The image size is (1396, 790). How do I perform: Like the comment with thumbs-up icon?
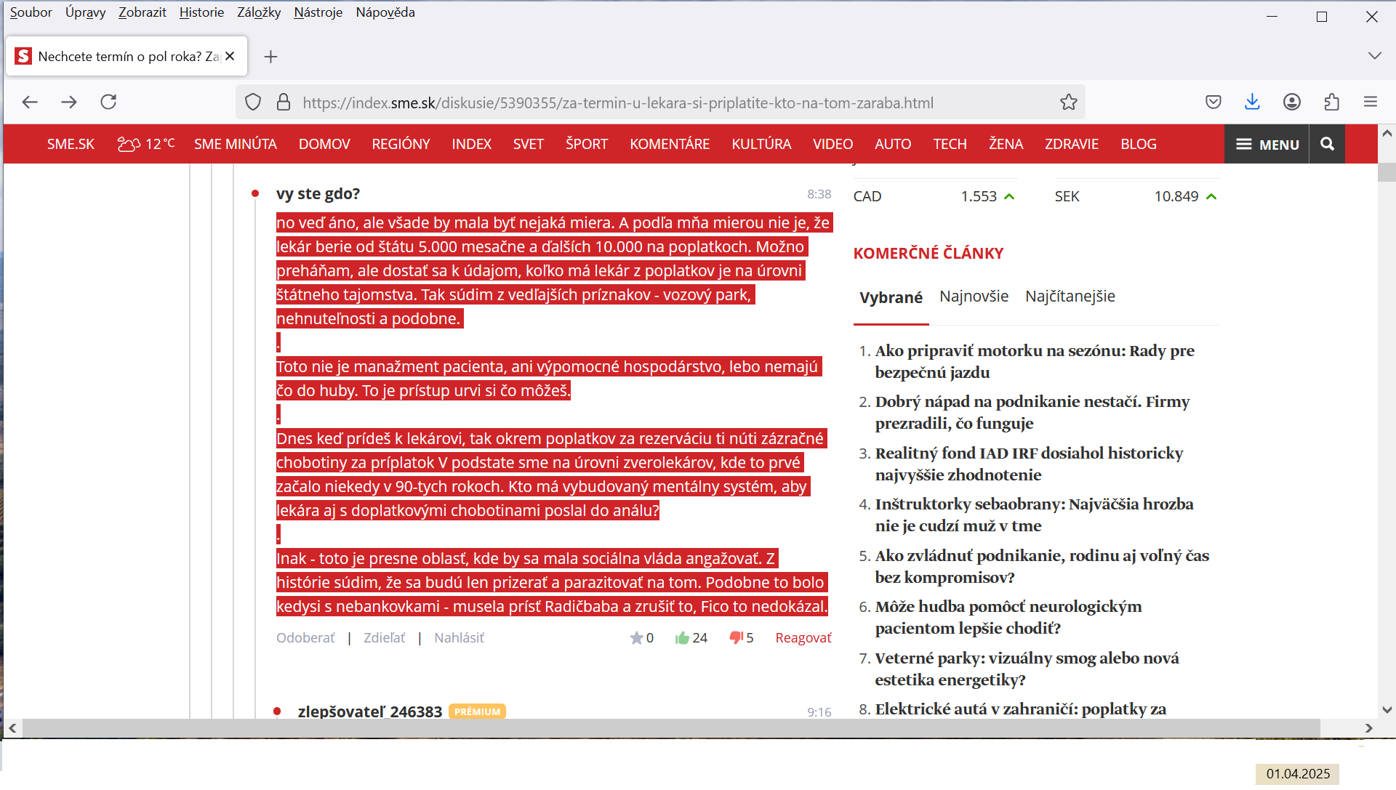[682, 638]
